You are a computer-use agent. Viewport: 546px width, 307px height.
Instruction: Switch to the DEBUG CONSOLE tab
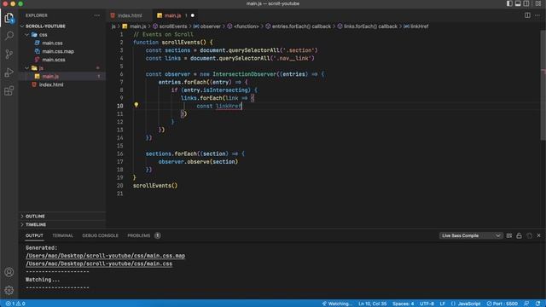tap(100, 235)
